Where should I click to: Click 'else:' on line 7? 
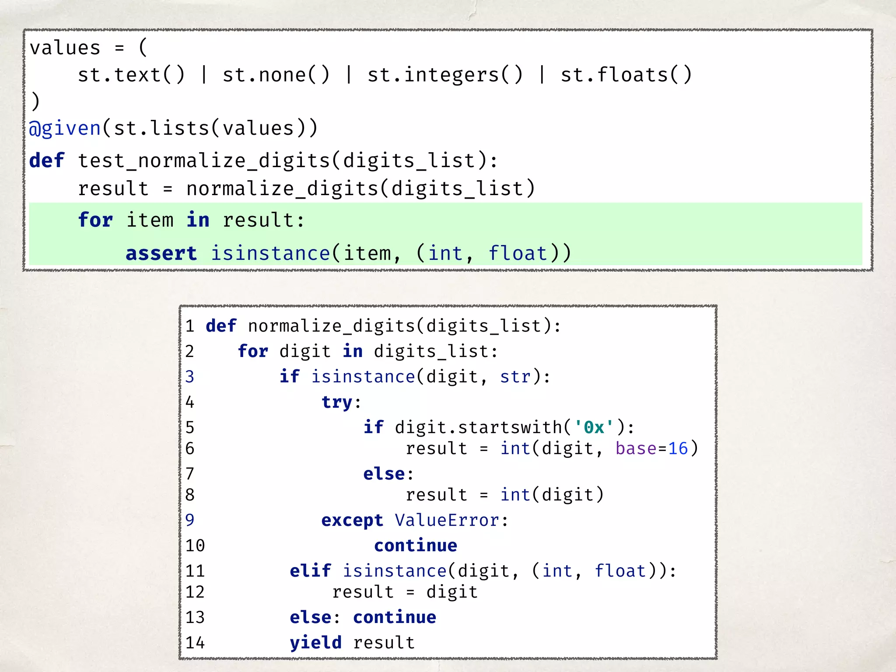point(388,474)
